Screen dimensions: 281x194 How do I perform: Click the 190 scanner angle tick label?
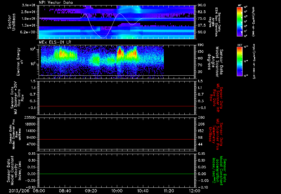(201, 45)
